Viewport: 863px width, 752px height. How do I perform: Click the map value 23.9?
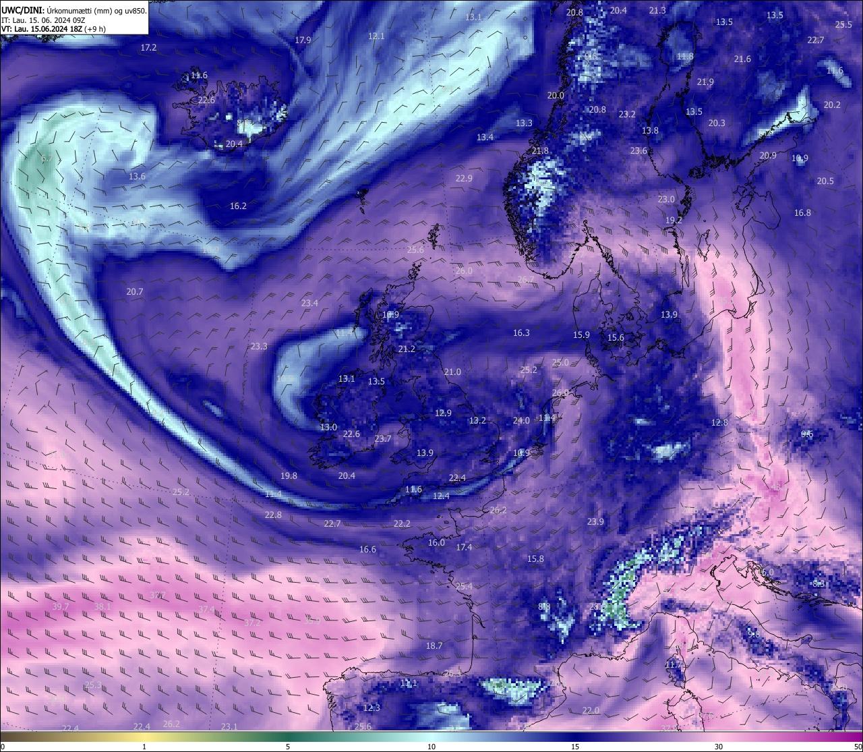point(595,522)
